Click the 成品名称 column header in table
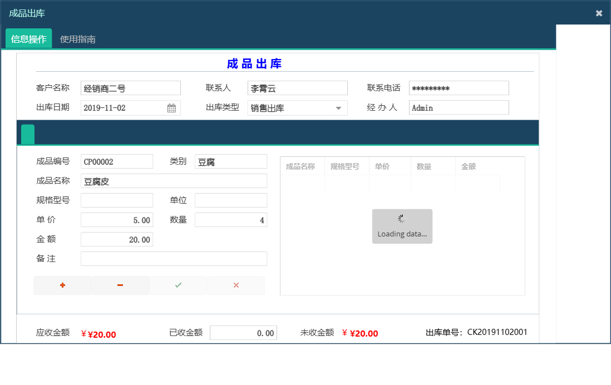611x385 pixels. [302, 166]
